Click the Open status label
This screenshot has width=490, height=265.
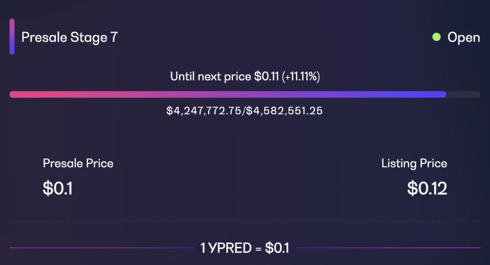464,38
